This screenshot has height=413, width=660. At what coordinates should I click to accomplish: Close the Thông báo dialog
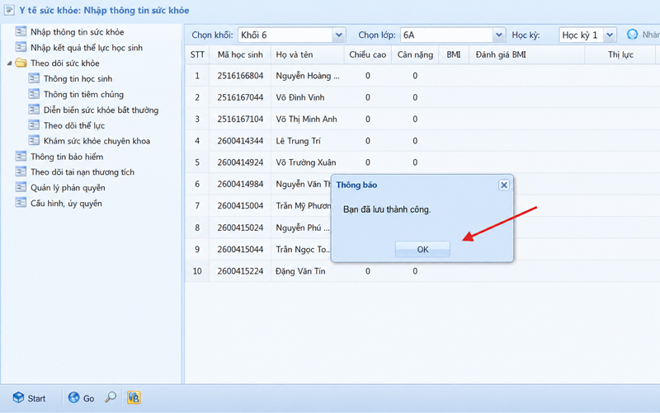(x=504, y=185)
